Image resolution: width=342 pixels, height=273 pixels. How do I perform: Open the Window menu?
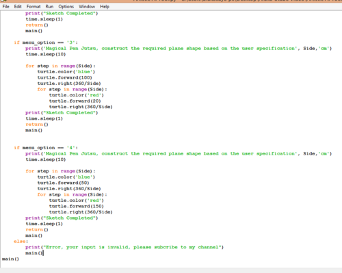87,7
